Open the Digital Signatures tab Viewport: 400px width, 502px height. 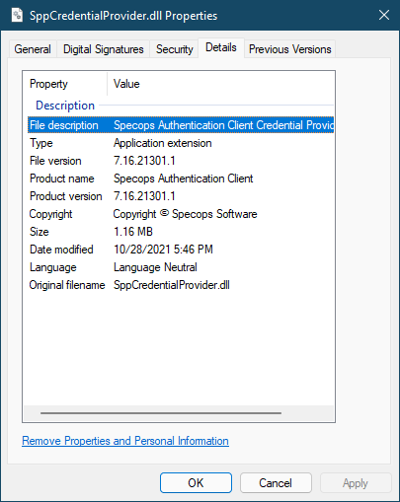104,49
